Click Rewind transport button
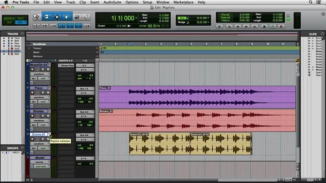326x183 pixels. tap(238, 26)
